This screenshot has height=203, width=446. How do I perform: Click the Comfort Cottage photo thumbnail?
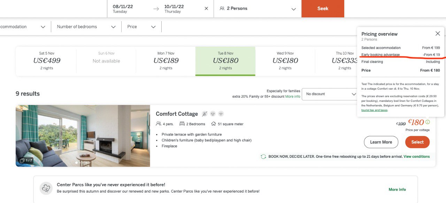coord(83,136)
